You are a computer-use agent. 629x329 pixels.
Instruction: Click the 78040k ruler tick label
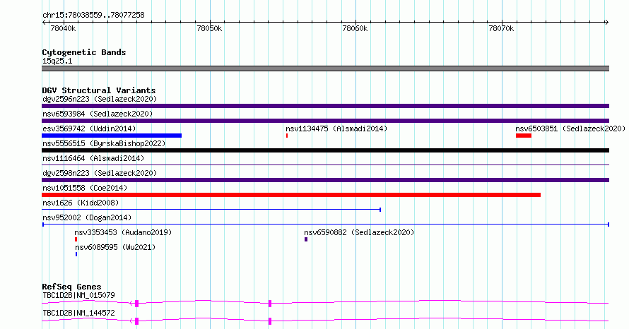(63, 28)
